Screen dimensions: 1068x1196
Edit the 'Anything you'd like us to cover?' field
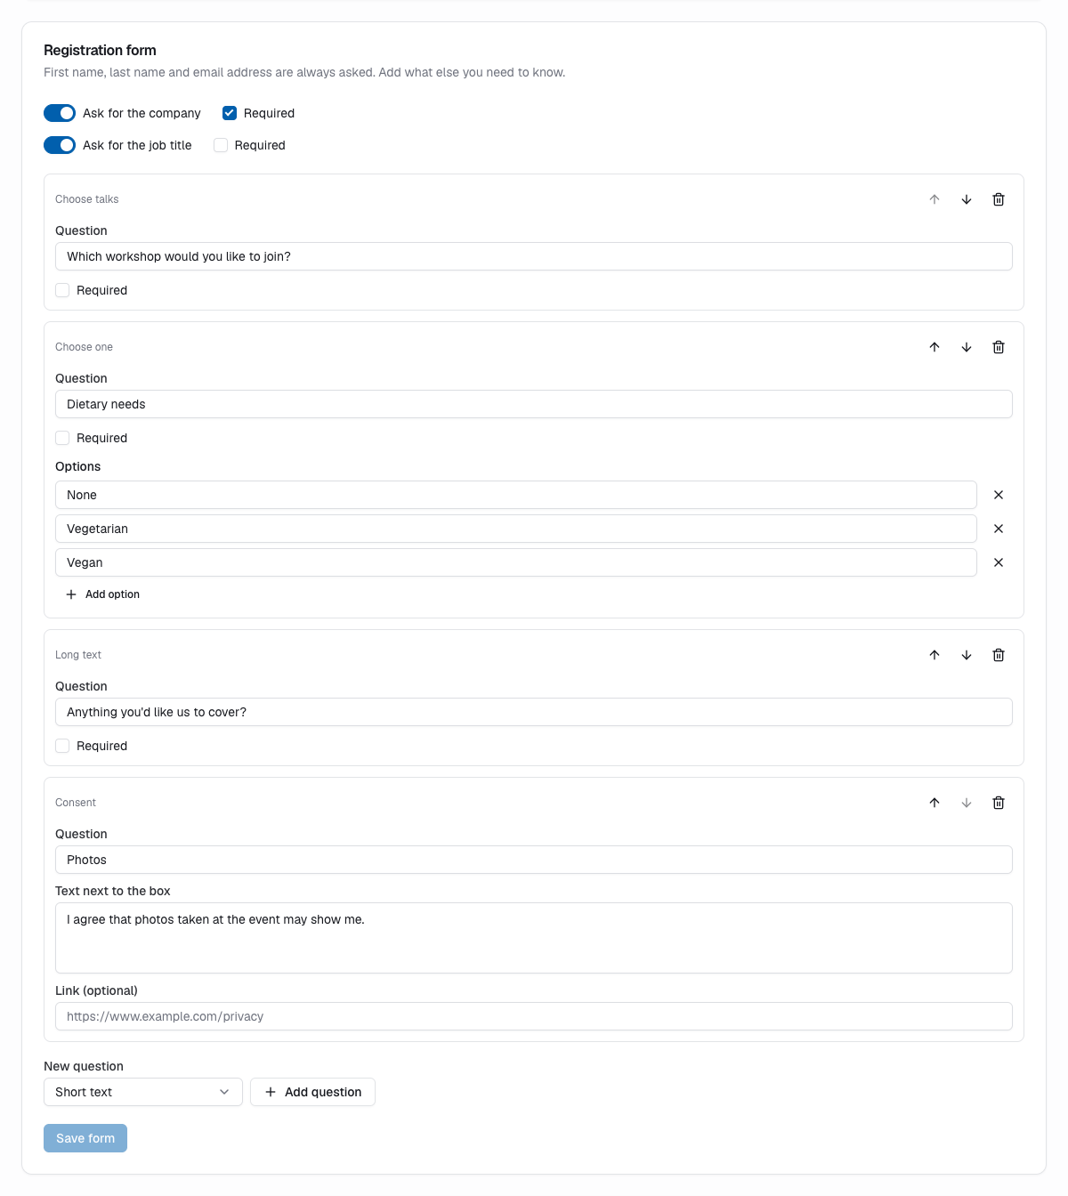534,712
